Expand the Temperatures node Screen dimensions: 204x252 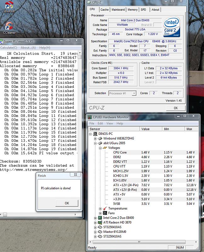(x=100, y=209)
